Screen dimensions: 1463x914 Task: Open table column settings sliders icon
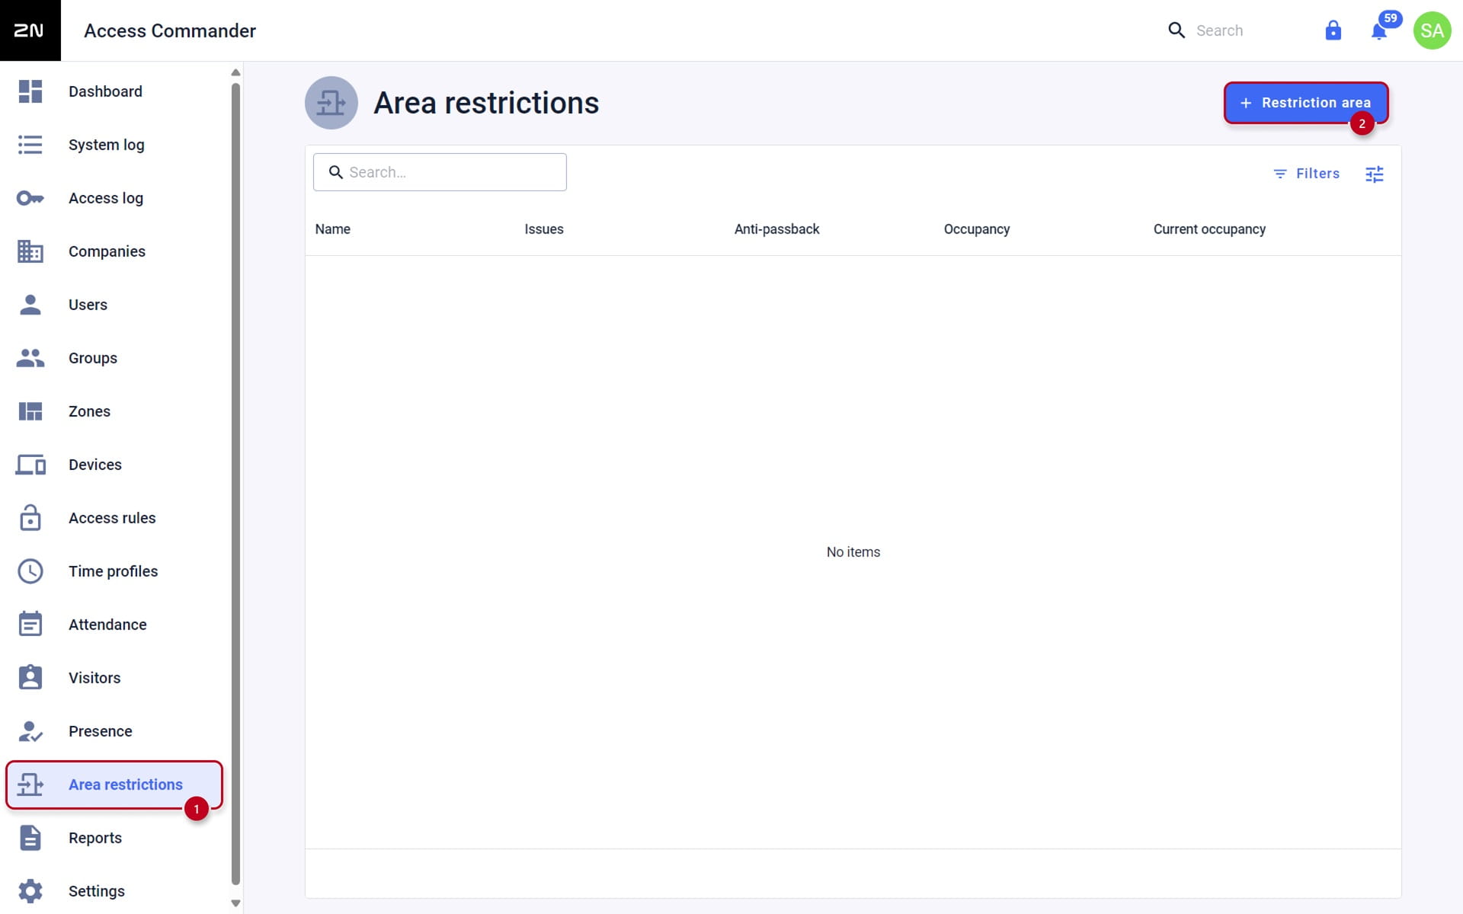point(1374,174)
